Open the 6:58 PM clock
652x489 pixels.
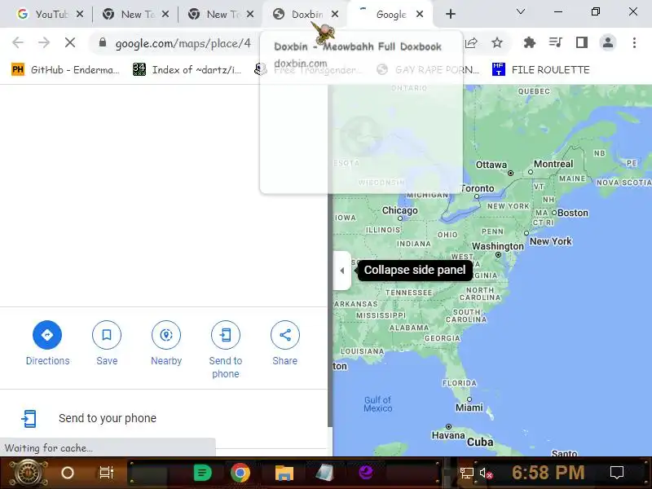(x=548, y=473)
